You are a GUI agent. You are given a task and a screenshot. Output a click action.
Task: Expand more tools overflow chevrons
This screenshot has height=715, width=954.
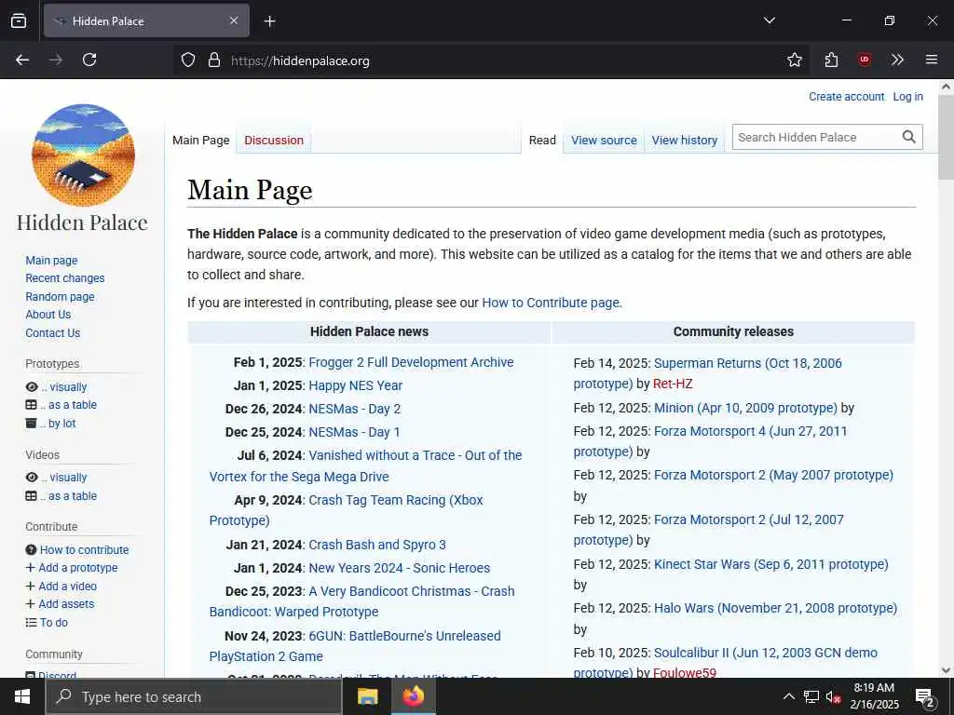(x=897, y=60)
